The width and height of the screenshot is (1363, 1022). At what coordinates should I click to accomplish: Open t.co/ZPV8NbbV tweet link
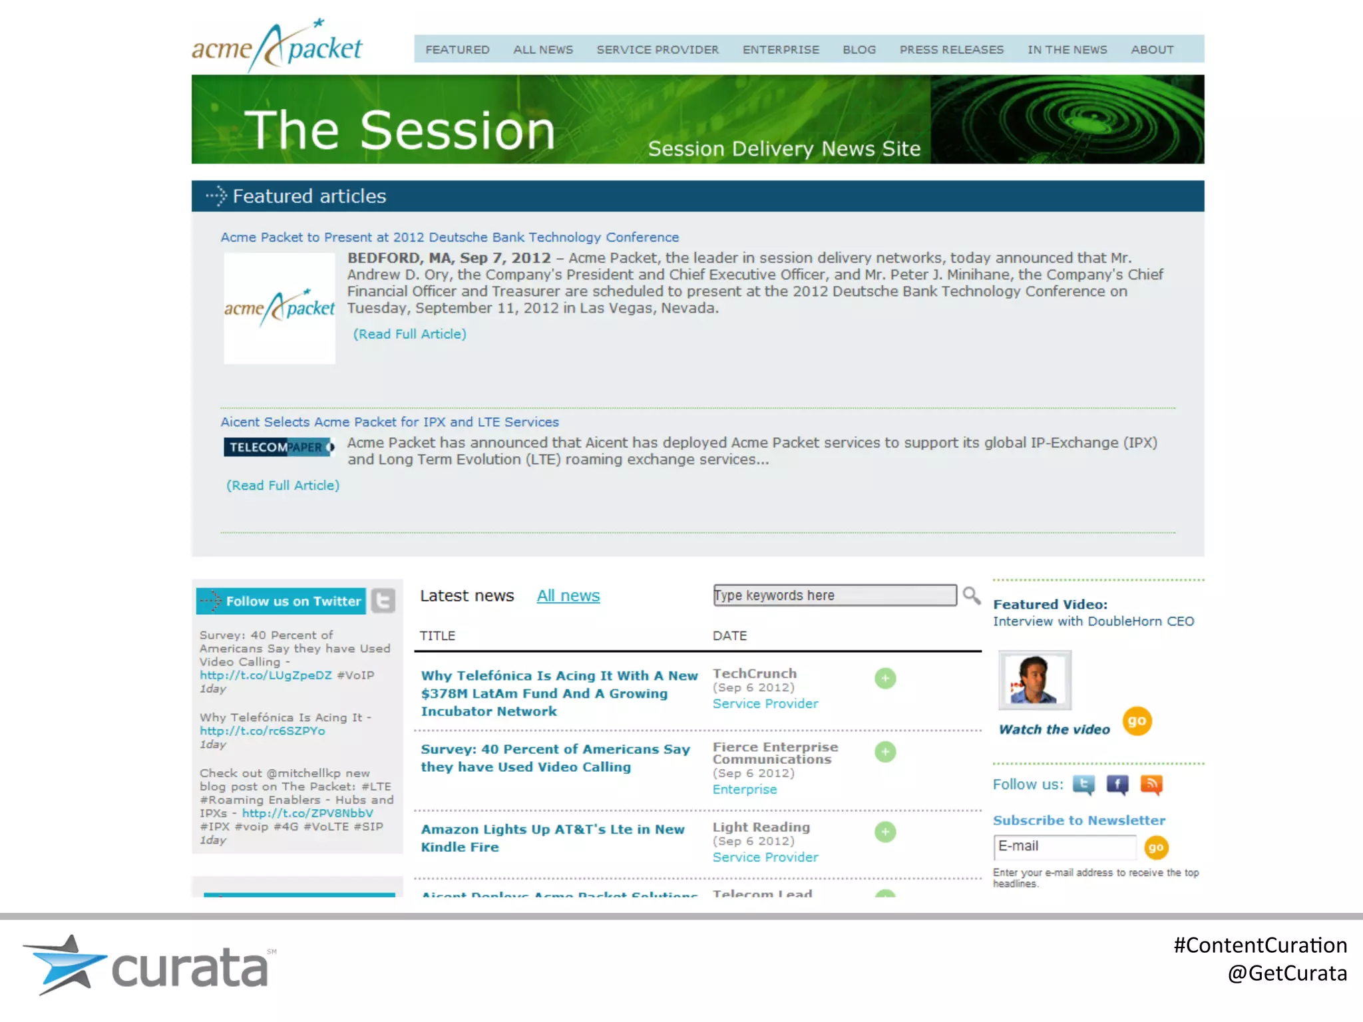coord(307,813)
